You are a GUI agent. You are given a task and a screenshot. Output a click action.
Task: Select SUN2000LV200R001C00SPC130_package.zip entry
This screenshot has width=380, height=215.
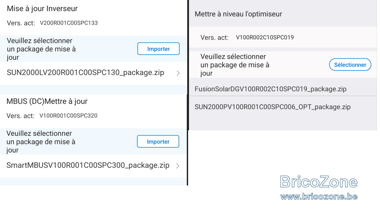pyautogui.click(x=93, y=73)
